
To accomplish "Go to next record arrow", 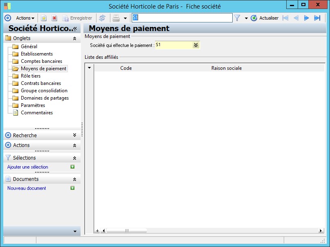I will click(306, 18).
